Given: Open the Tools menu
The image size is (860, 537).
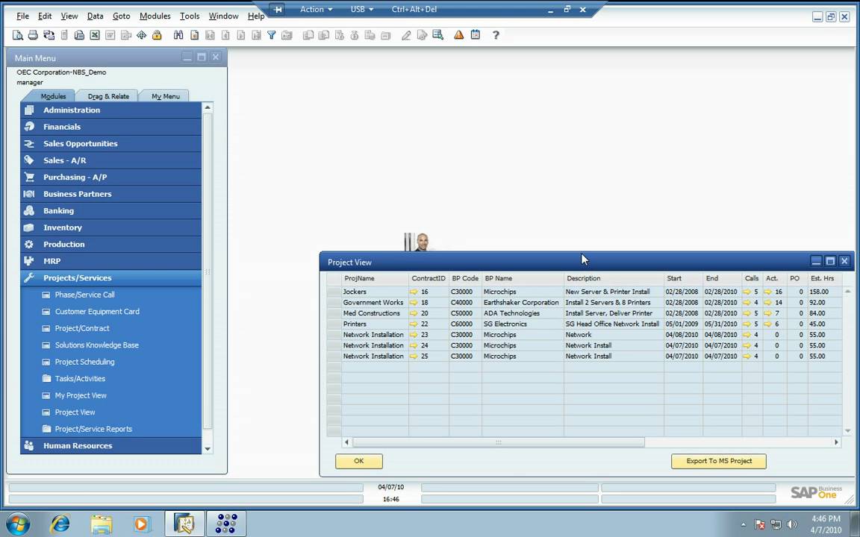Looking at the screenshot, I should [190, 16].
